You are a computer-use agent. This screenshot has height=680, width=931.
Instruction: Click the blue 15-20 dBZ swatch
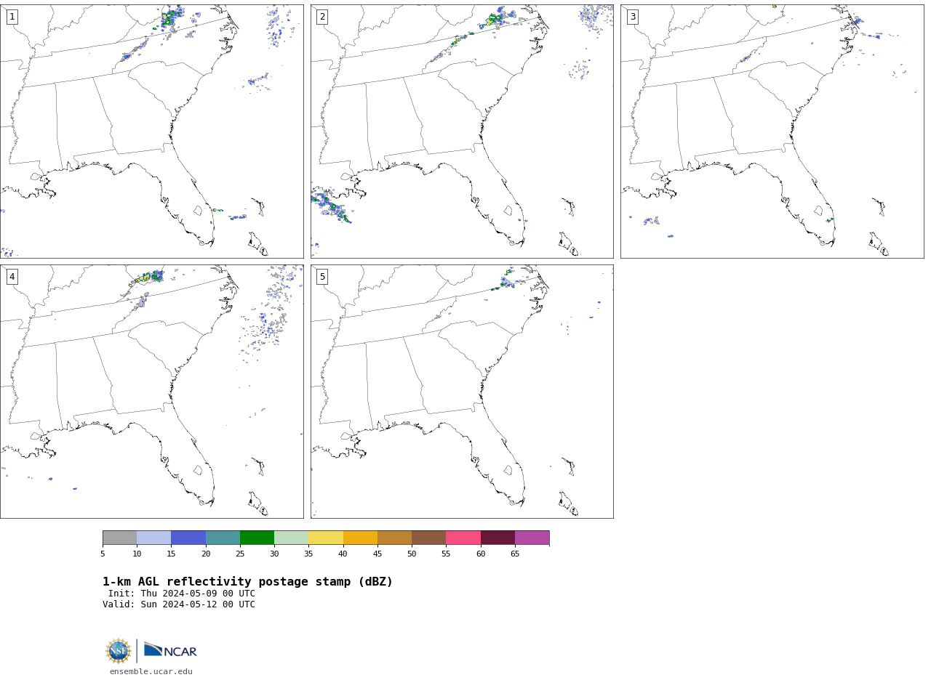point(188,538)
